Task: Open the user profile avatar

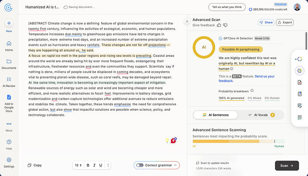Action: [x=297, y=7]
